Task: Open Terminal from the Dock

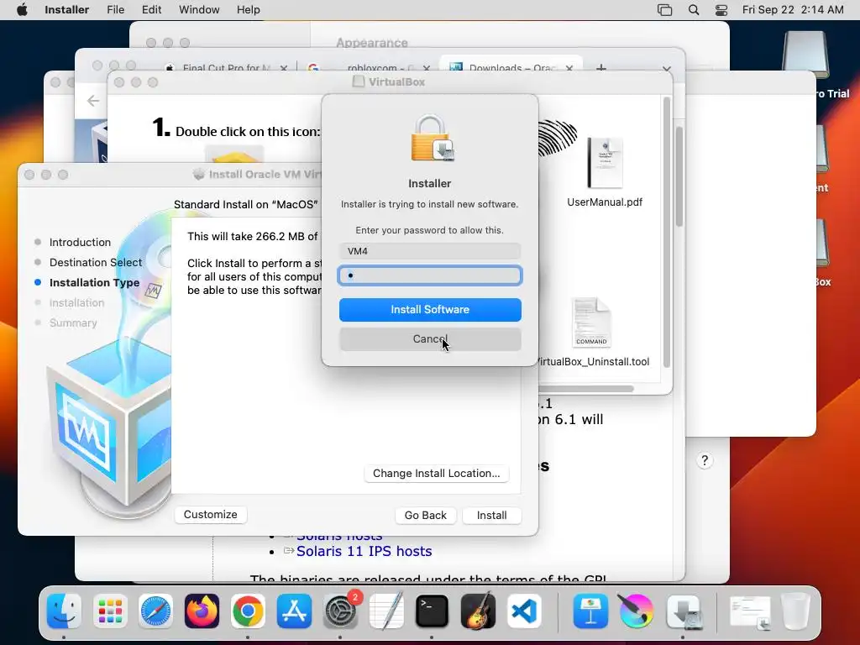Action: coord(433,611)
